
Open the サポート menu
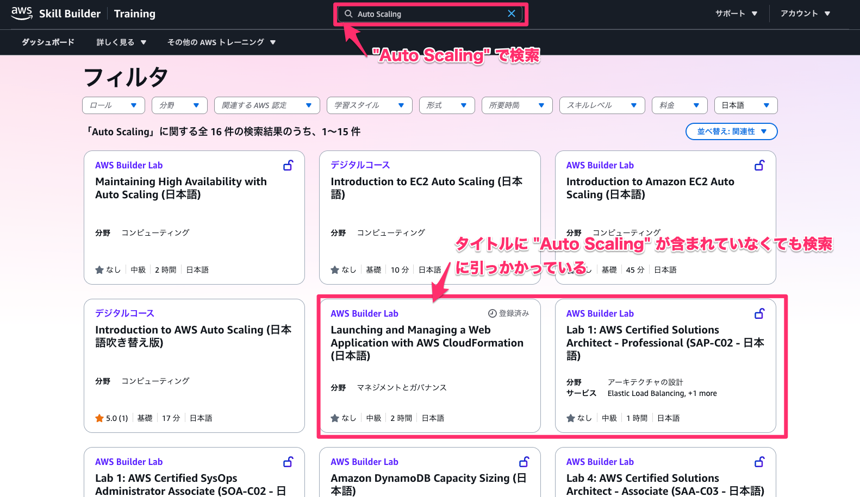tap(736, 14)
